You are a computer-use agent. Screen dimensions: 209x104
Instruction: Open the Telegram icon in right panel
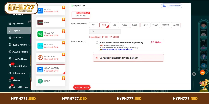204,66
